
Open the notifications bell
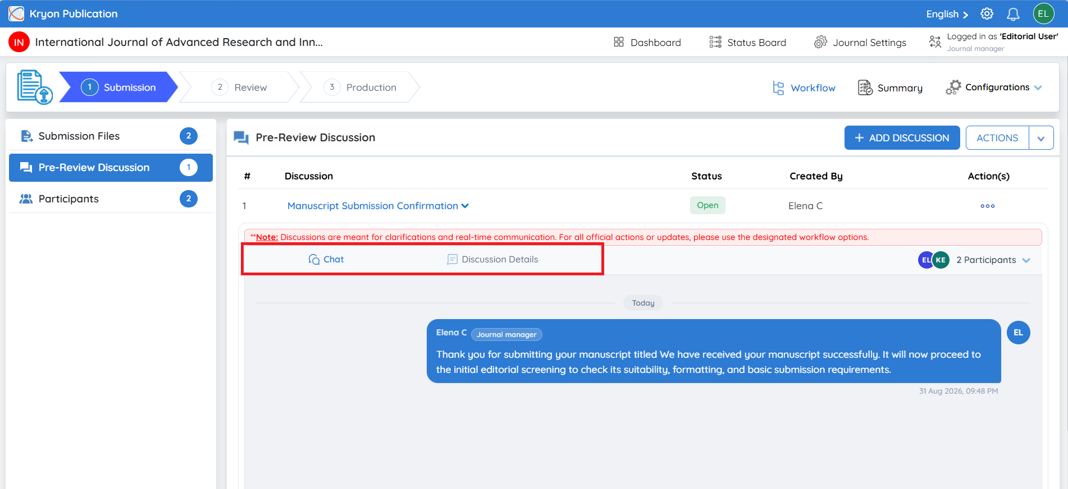(x=1013, y=14)
